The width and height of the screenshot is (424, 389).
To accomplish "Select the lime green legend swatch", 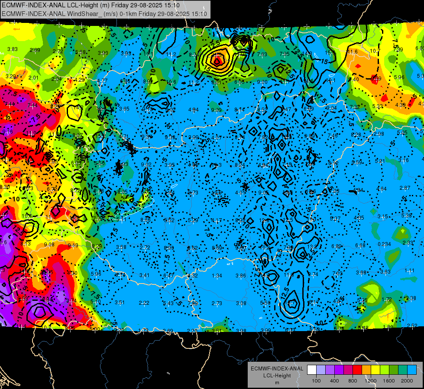I will tap(385, 370).
